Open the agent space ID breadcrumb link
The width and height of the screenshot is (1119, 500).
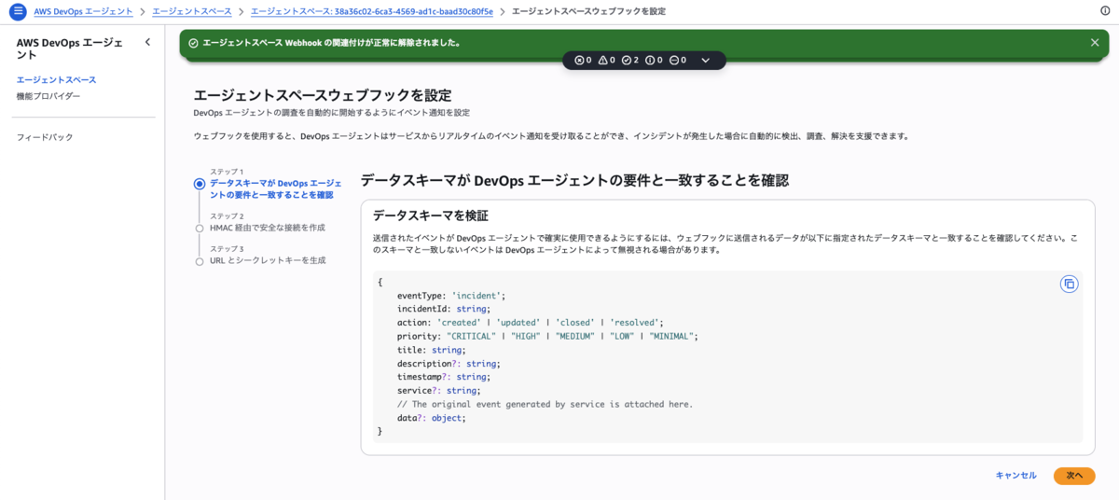click(372, 11)
